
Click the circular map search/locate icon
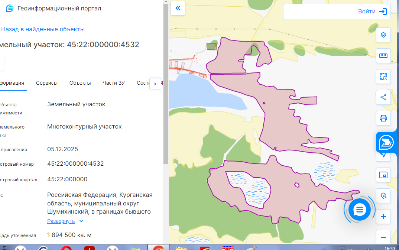click(x=383, y=195)
